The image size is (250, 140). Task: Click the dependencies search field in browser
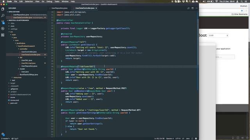pyautogui.click(x=225, y=57)
